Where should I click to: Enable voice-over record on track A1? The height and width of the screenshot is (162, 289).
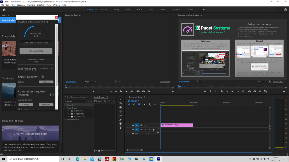click(154, 130)
